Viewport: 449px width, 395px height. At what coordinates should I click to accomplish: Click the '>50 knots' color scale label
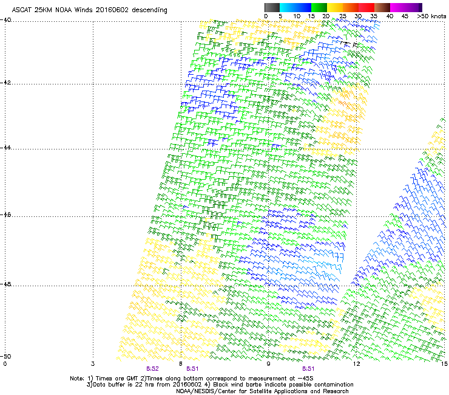431,16
